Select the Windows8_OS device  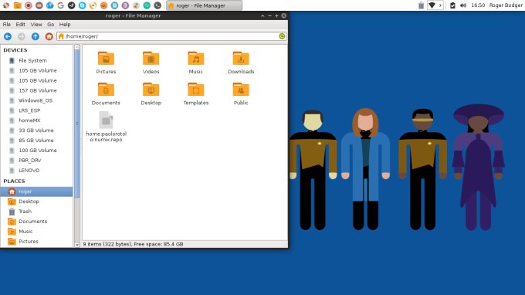36,100
